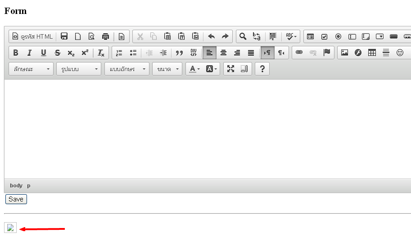Insert a table
Image resolution: width=411 pixels, height=246 pixels.
click(x=372, y=53)
